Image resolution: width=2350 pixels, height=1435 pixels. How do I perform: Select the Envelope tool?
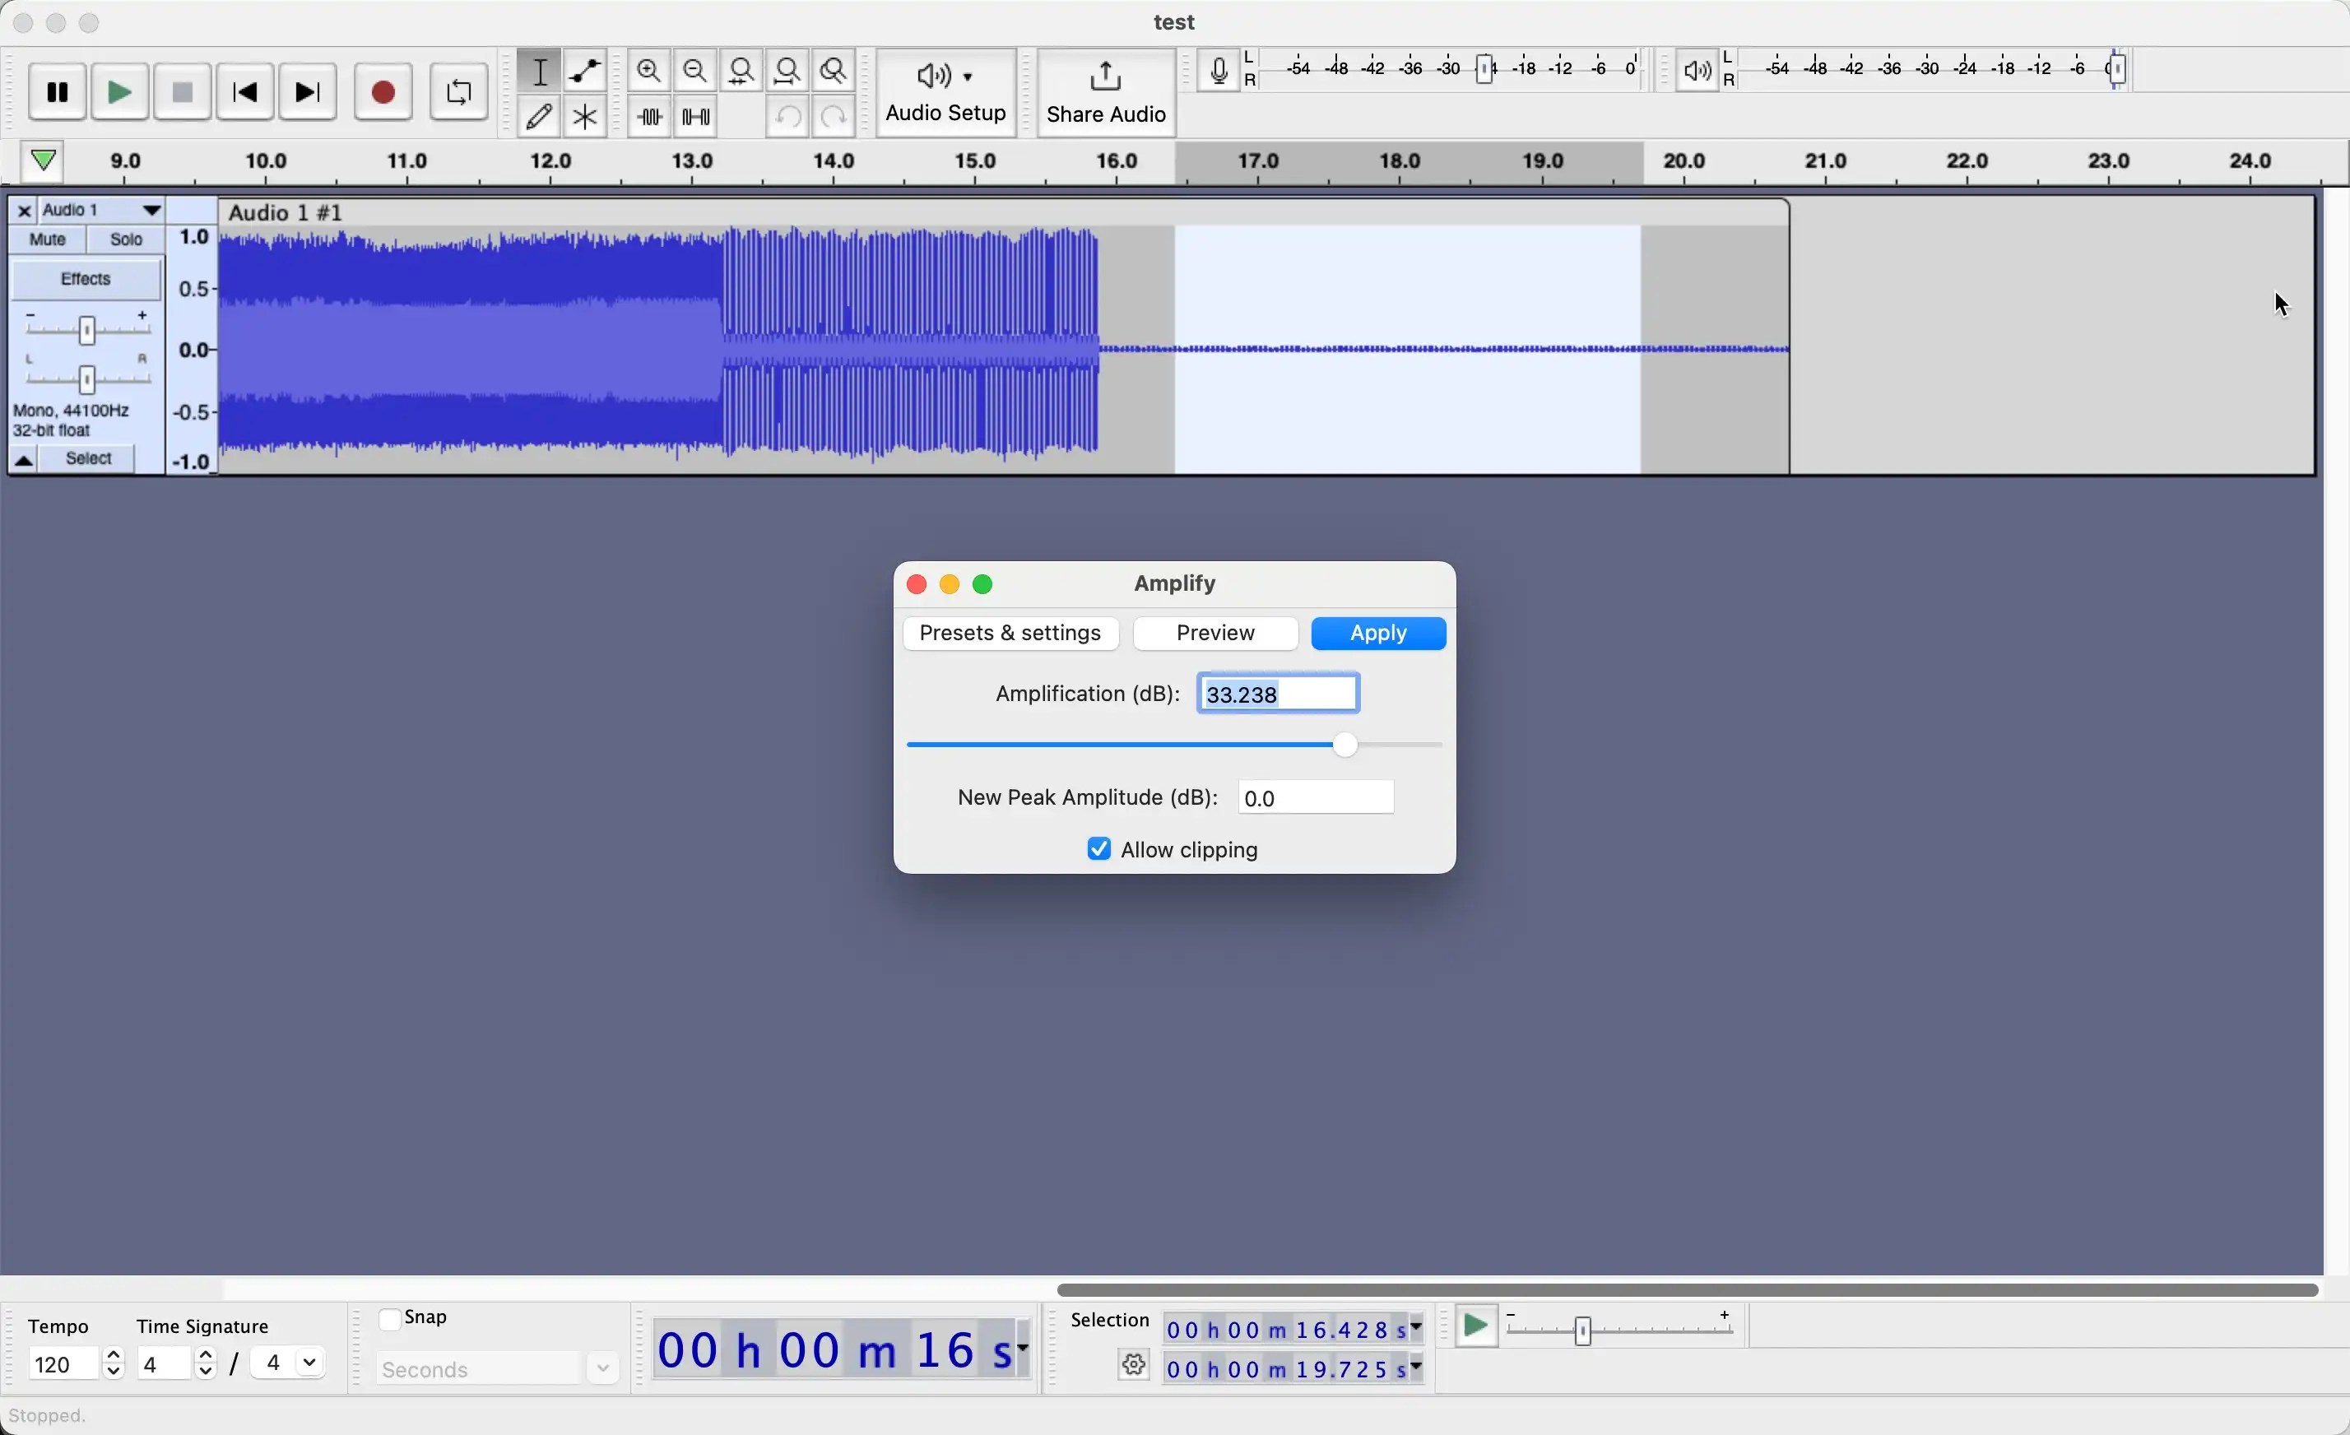tap(586, 72)
